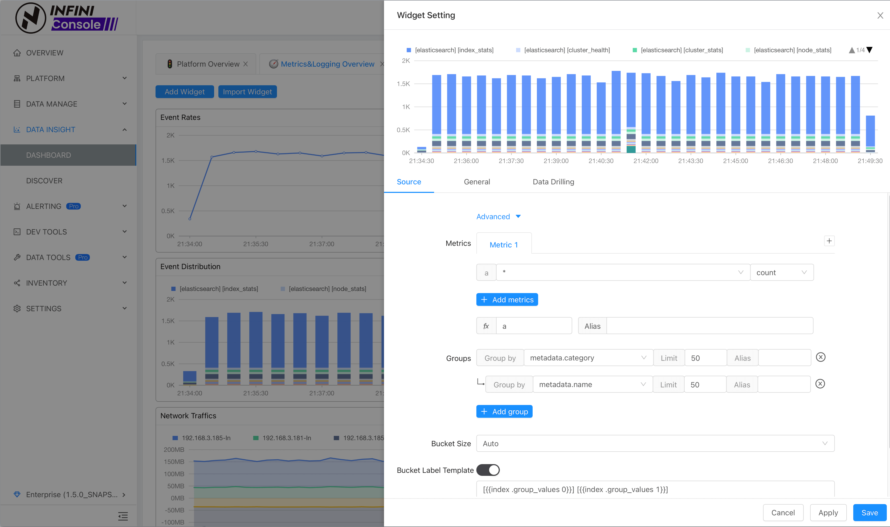
Task: Click the Data Tools wrench icon
Action: tap(17, 257)
